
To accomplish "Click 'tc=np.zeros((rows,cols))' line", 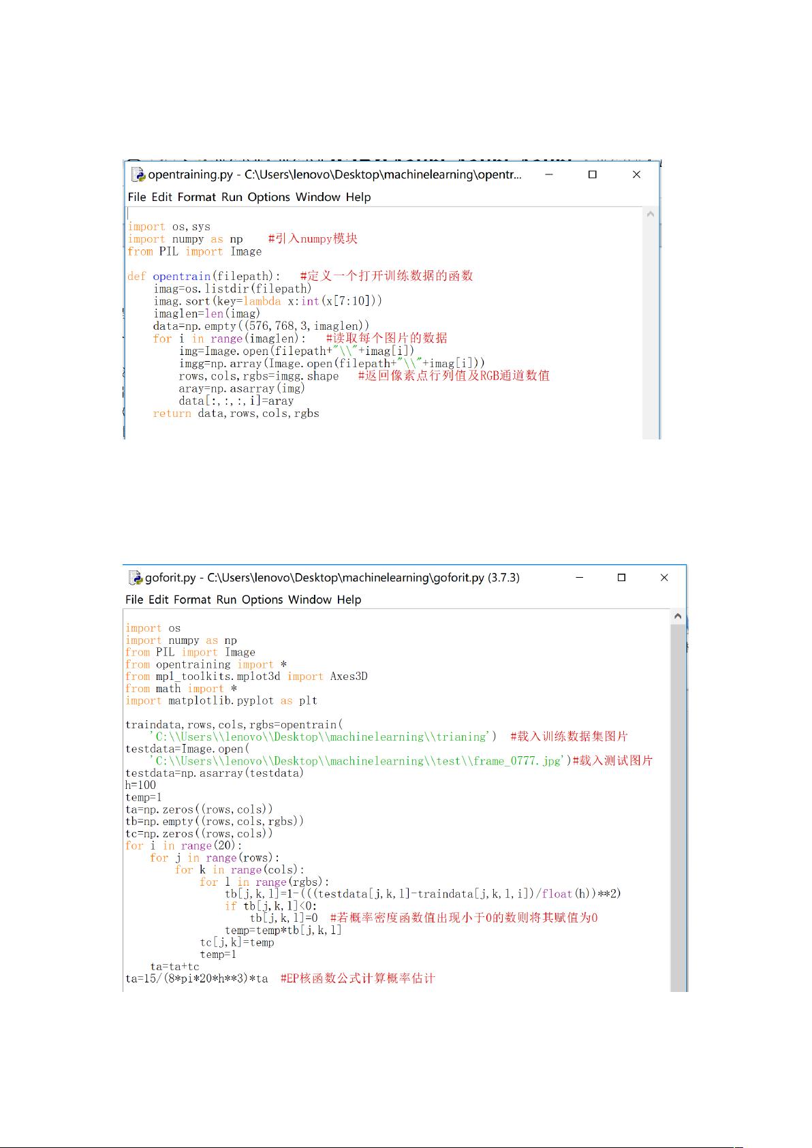I will [x=199, y=833].
